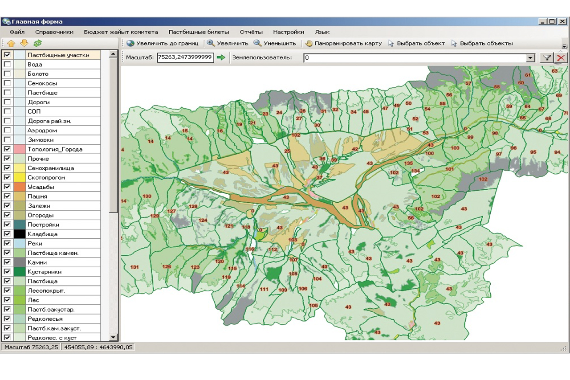The height and width of the screenshot is (380, 570).
Task: Click the 'Увеличить до границ' zoom-to-extent tool
Action: (x=163, y=43)
